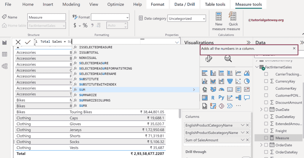The width and height of the screenshot is (304, 158).
Task: Remove EnglishProductSubcategoryName from Columns
Action: 247,133
